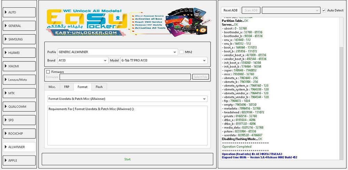Expand the ROCKCHIP category
The height and width of the screenshot is (170, 348).
(19, 134)
